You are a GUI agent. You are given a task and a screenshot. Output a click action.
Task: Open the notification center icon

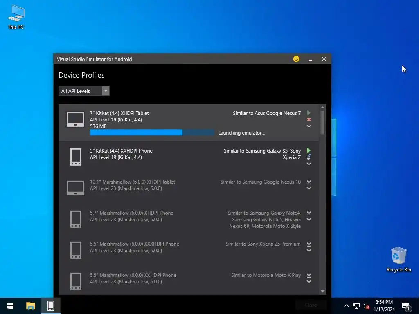pyautogui.click(x=406, y=306)
